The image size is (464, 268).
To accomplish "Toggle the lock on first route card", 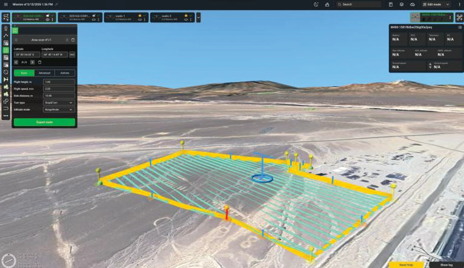I will pos(48,15).
